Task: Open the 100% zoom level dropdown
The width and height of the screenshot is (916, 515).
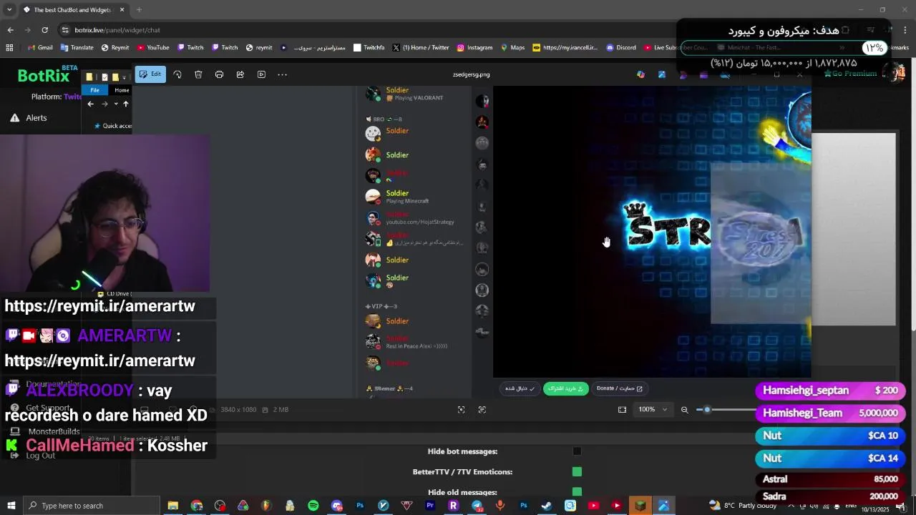Action: [x=653, y=410]
